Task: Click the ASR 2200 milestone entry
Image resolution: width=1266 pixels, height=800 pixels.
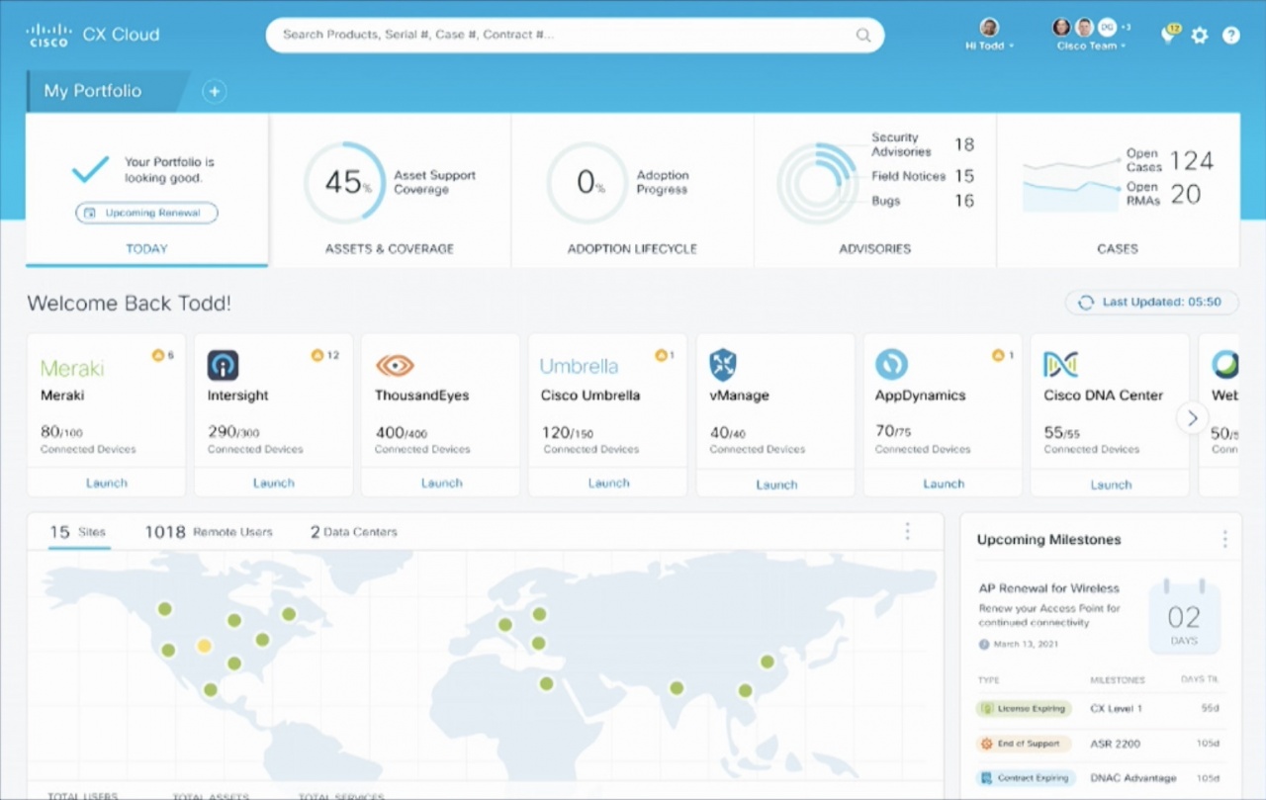Action: 1116,744
